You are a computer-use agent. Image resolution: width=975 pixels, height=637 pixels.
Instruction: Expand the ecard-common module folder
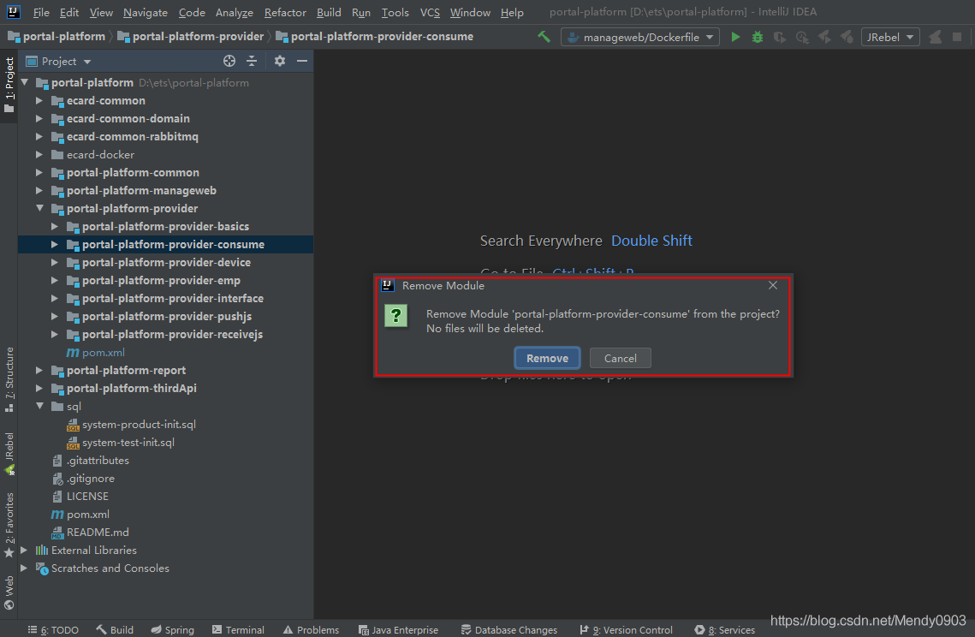pyautogui.click(x=39, y=101)
